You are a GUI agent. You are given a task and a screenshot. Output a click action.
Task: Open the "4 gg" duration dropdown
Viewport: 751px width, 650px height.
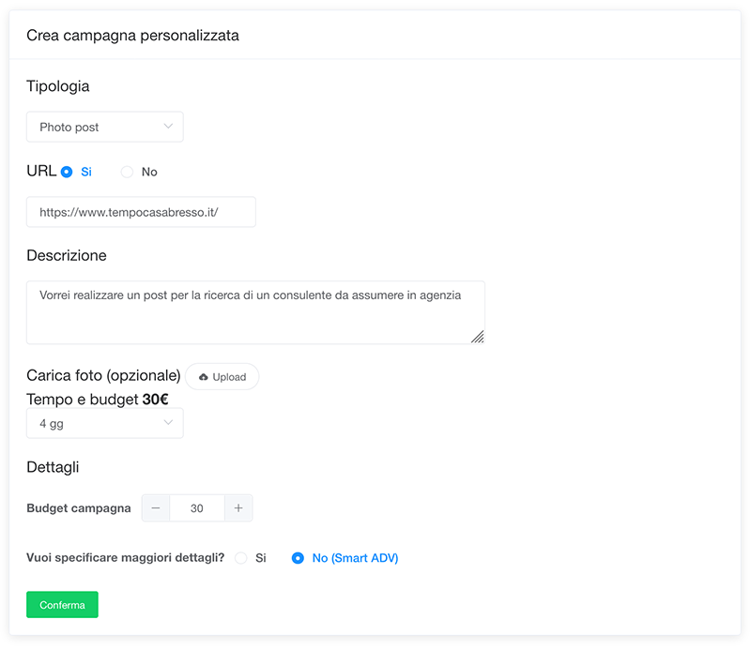(104, 423)
